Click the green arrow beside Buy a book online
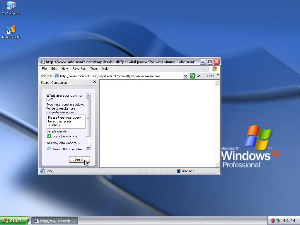The image size is (300, 225). click(x=49, y=136)
